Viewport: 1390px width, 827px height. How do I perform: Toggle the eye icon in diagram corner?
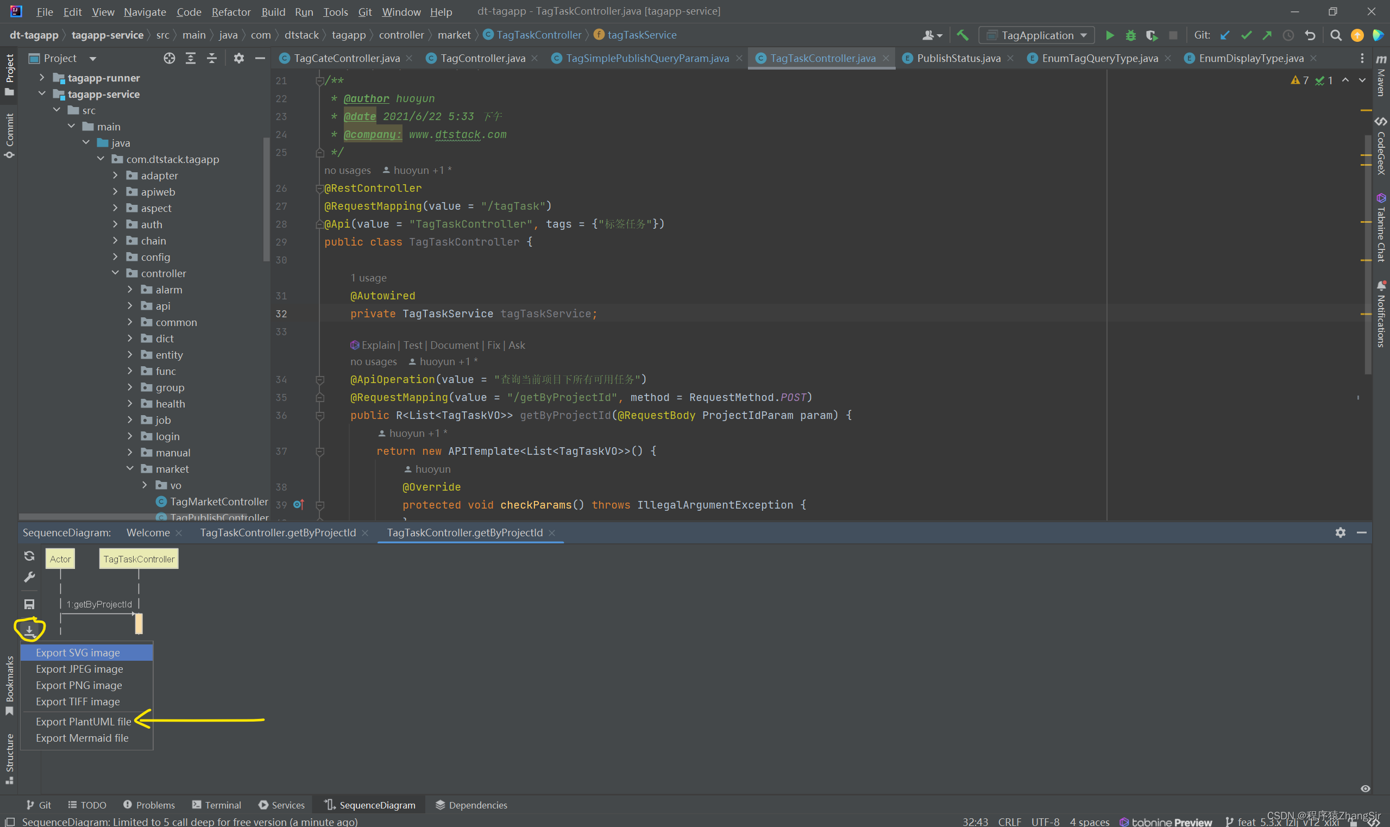point(1366,788)
